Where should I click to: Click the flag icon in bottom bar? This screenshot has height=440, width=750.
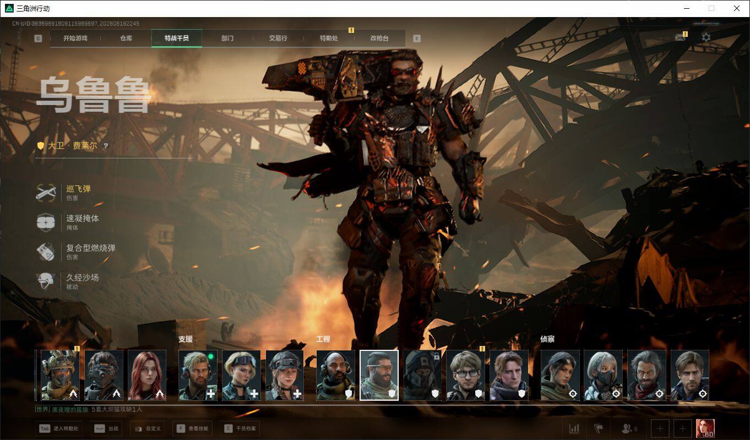tap(599, 428)
